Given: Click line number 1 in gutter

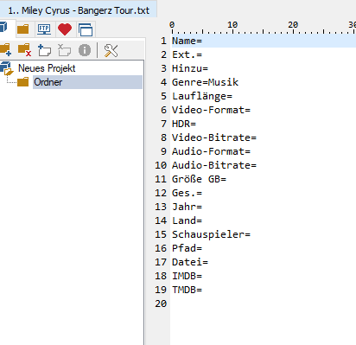Looking at the screenshot, I should [x=163, y=41].
